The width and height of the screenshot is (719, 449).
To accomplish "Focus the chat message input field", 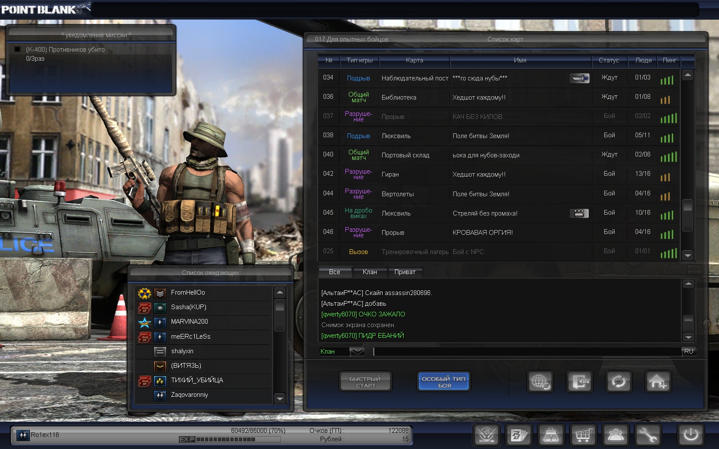I will tap(526, 352).
